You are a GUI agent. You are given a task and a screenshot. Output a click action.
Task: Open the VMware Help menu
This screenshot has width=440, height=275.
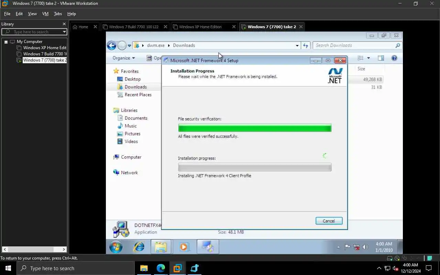71,14
